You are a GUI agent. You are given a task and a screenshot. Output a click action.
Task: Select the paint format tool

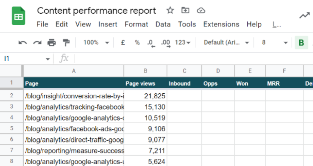66,42
